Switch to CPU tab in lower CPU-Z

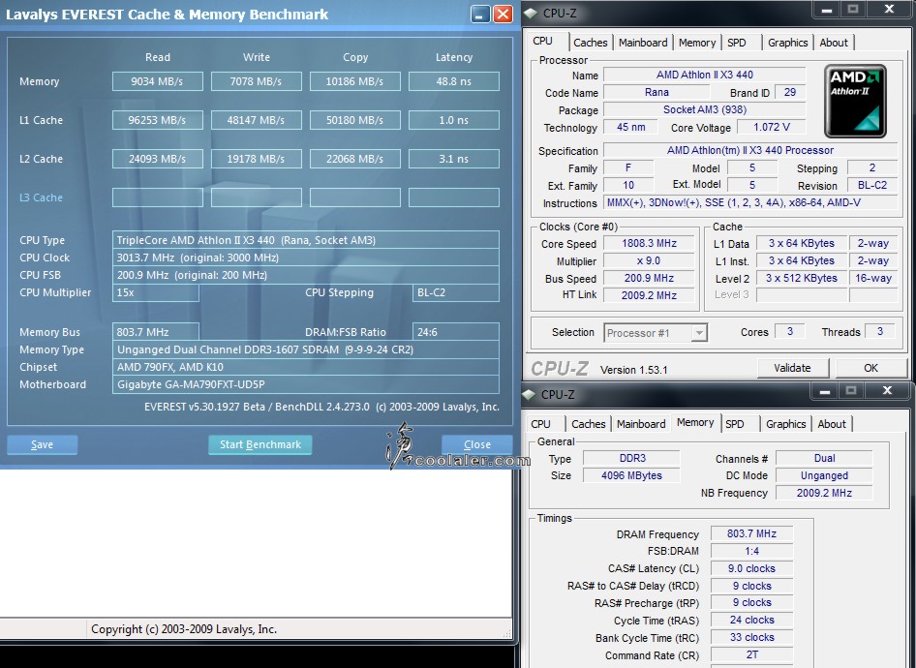540,424
